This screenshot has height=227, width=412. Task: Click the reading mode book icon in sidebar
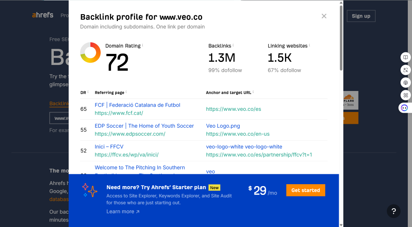(406, 57)
